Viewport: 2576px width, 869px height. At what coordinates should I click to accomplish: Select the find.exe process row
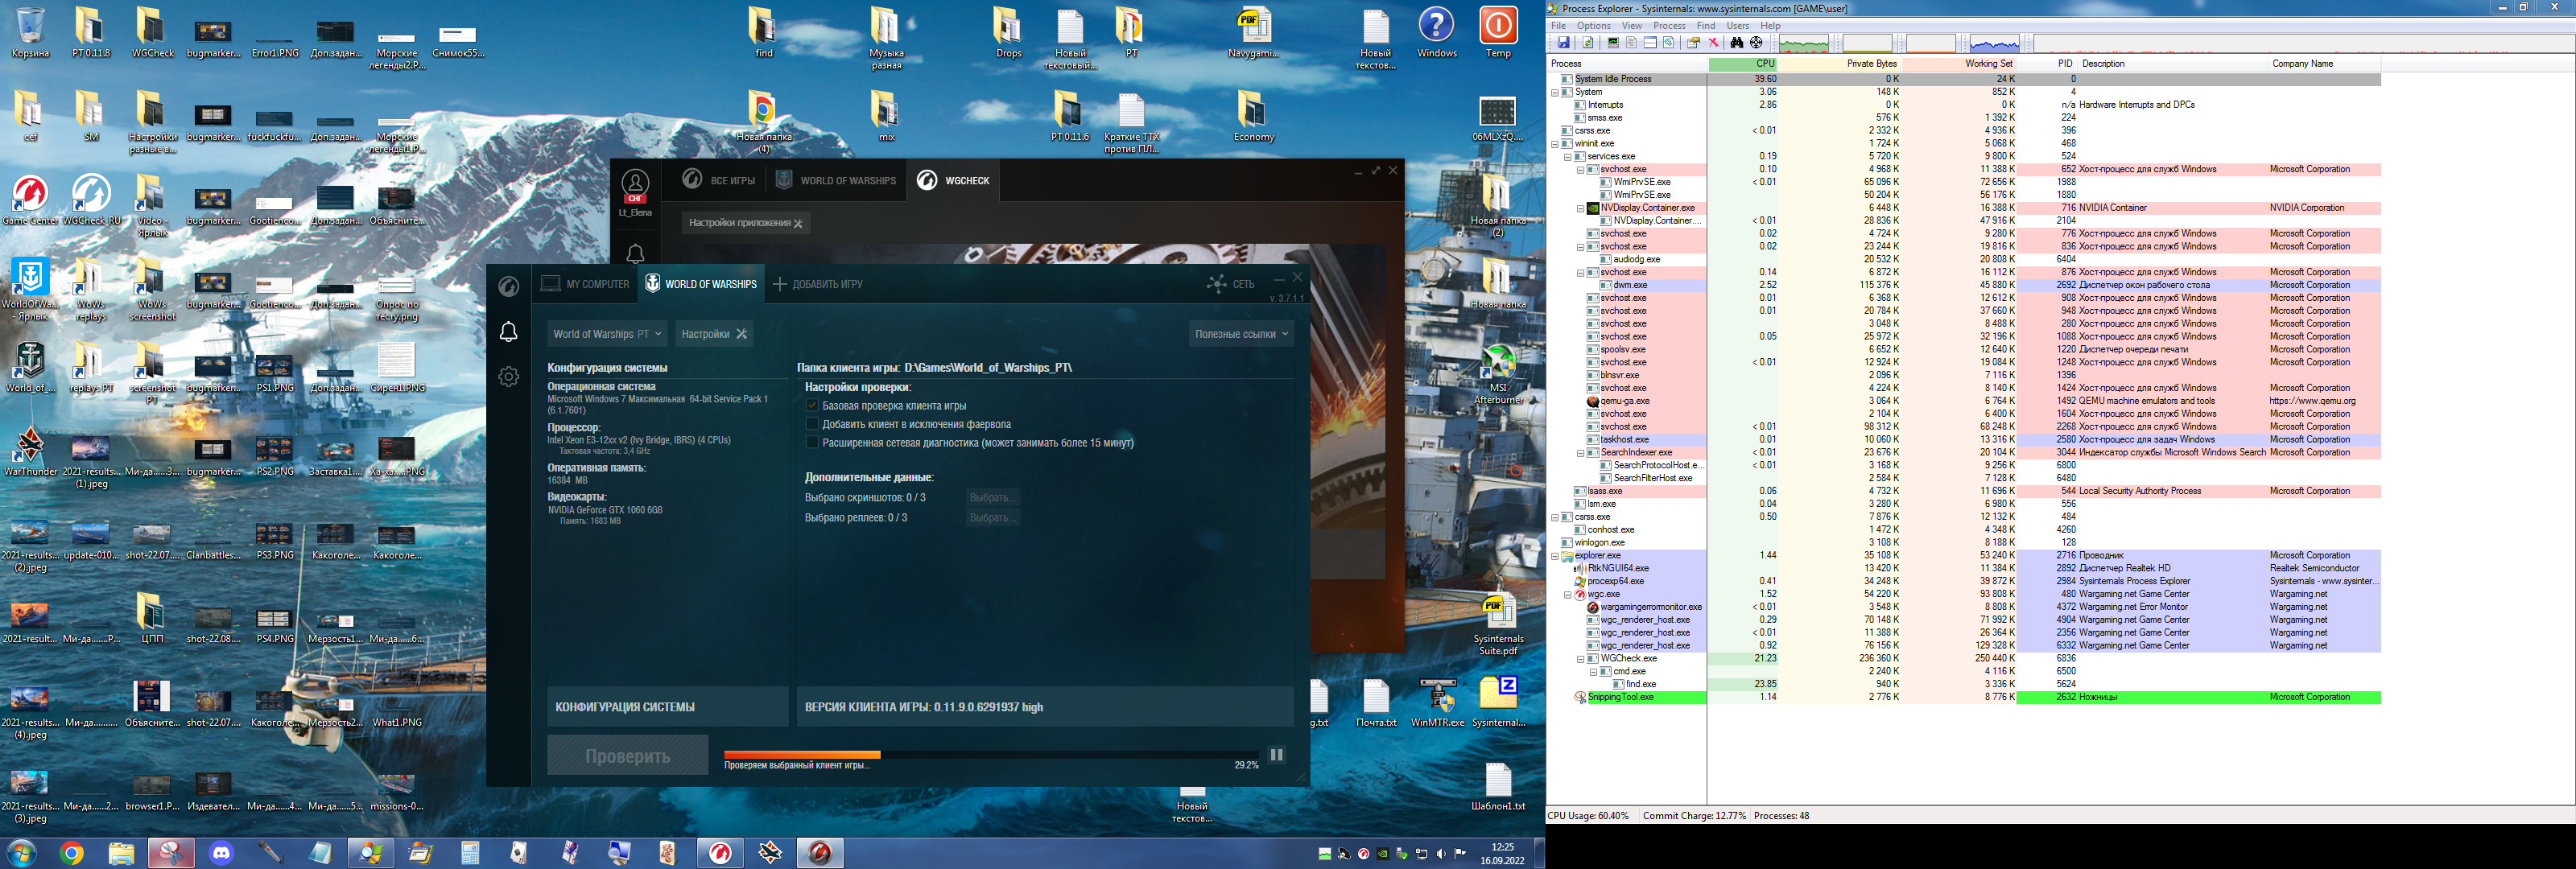click(x=1964, y=685)
